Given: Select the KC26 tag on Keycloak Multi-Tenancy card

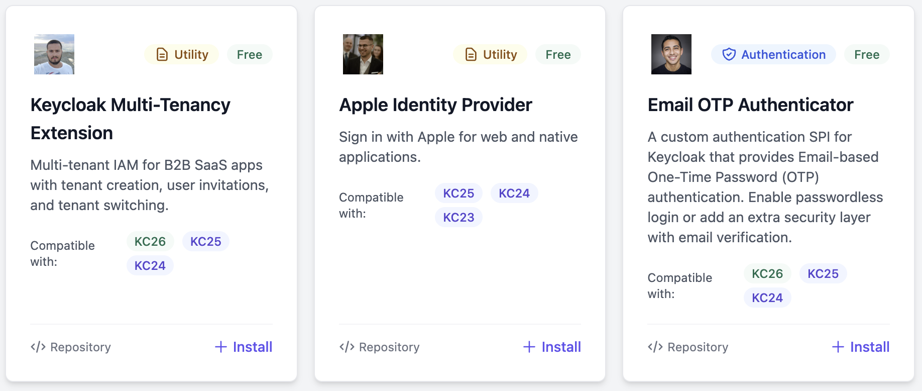Looking at the screenshot, I should tap(150, 241).
